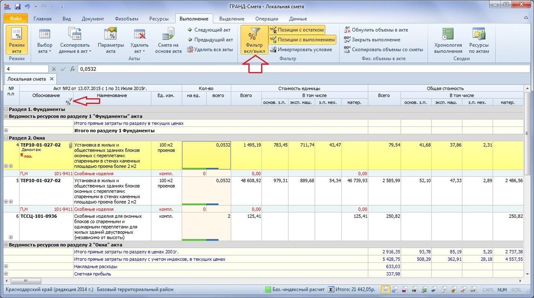This screenshot has height=298, width=534.
Task: Open the Файл menu tab
Action: 15,18
